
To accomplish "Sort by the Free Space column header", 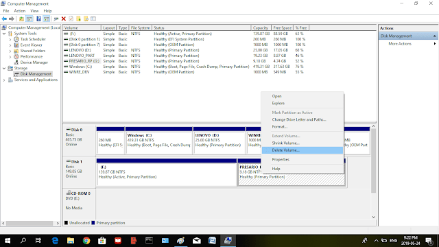I will click(x=282, y=28).
